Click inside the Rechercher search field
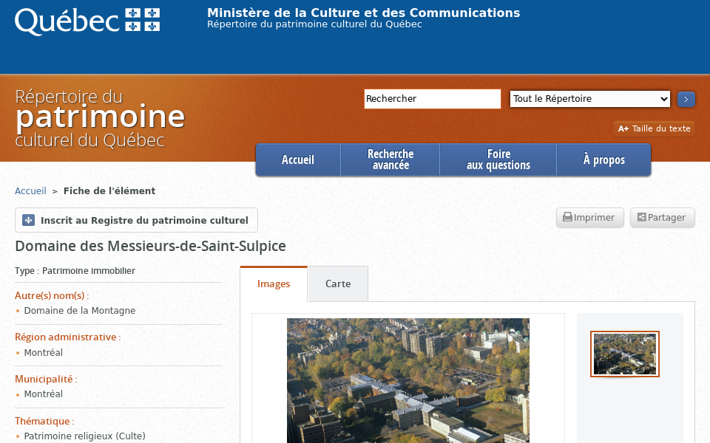The height and width of the screenshot is (443, 710). tap(432, 98)
